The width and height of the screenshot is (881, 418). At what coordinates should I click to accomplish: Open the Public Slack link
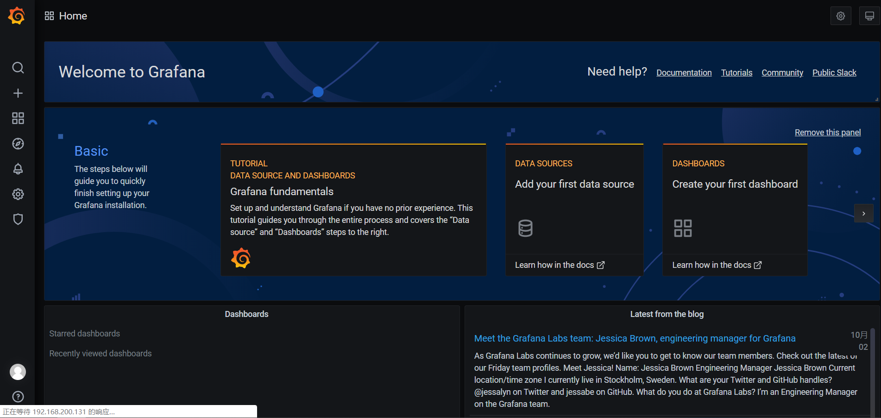click(x=834, y=73)
